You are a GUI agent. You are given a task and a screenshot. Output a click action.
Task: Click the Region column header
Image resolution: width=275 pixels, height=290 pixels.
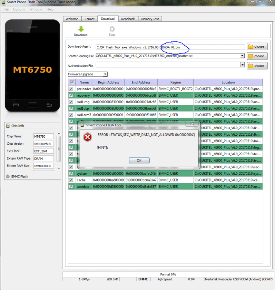176,82
